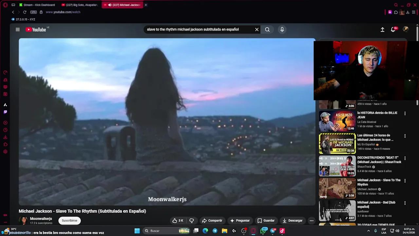Open File Explorer from taskbar
Screen dimensions: 419x236
tap(225, 231)
